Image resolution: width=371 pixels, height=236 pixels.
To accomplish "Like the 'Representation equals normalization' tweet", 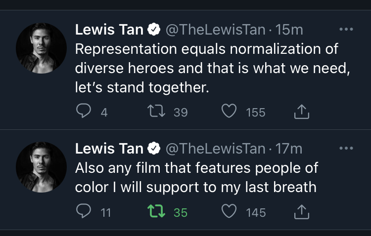I will pyautogui.click(x=229, y=112).
